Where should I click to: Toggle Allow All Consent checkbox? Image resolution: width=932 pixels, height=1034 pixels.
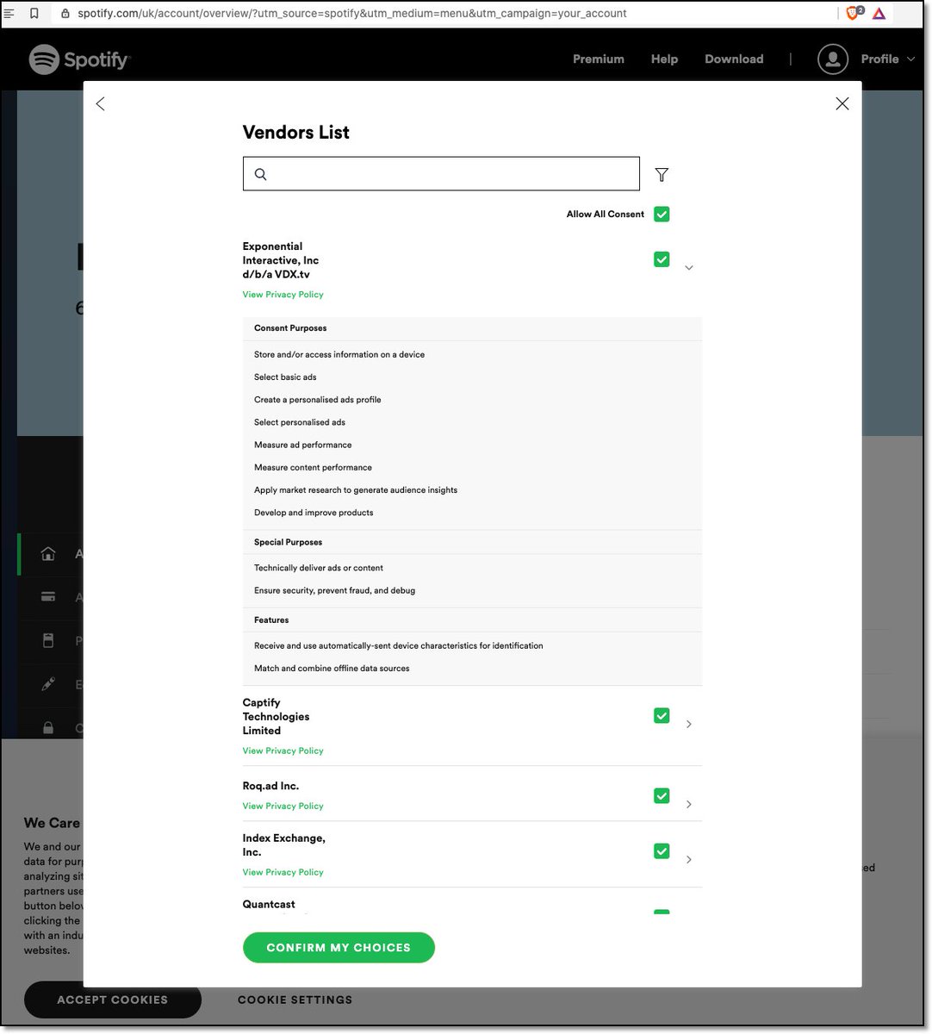[662, 214]
